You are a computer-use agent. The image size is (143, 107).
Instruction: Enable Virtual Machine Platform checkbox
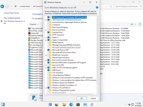tap(48, 75)
